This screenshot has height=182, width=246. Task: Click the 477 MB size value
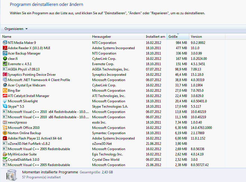pos(181,48)
